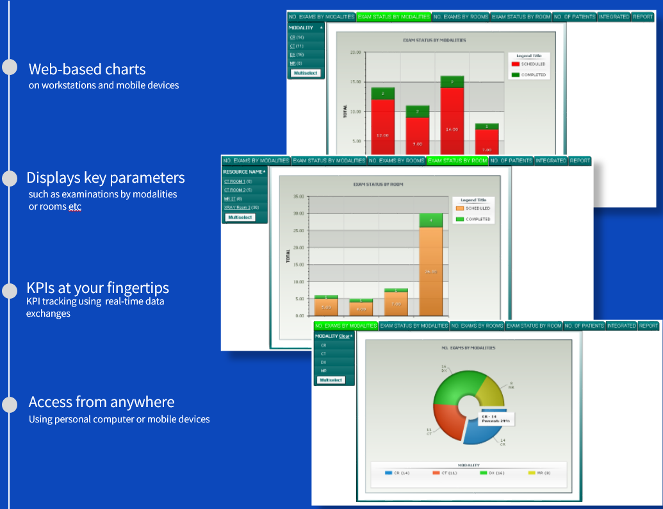Click red SCHEDULED legend swatch in top chart
The image size is (663, 509).
tap(516, 64)
